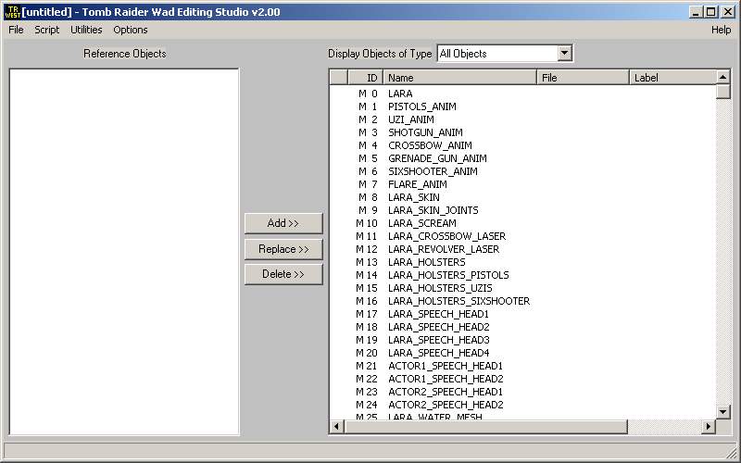Click the vertical scrollbar thumb

click(x=723, y=91)
